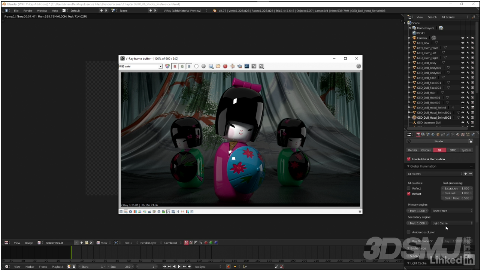481x271 pixels.
Task: Enable the Reflect GI caustics checkbox
Action: pos(409,188)
